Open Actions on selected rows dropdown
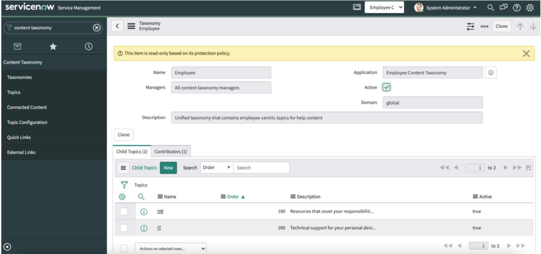 [x=171, y=248]
